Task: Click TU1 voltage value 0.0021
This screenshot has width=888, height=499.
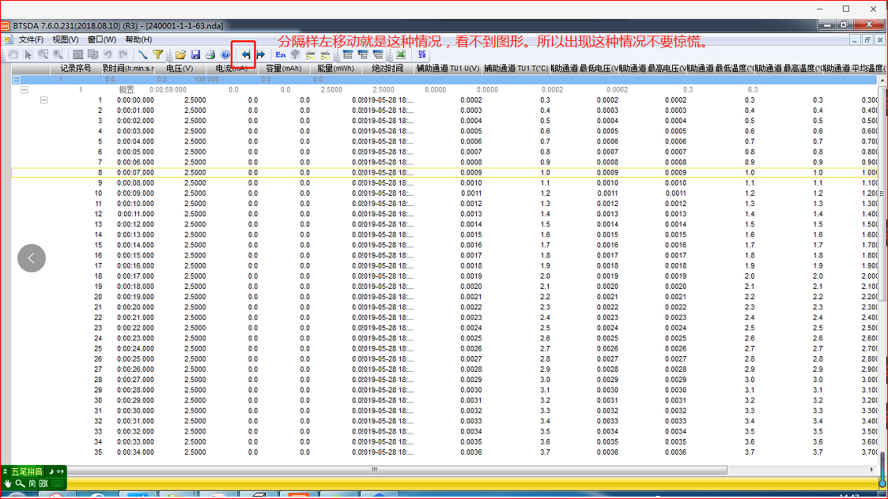Action: click(x=471, y=297)
